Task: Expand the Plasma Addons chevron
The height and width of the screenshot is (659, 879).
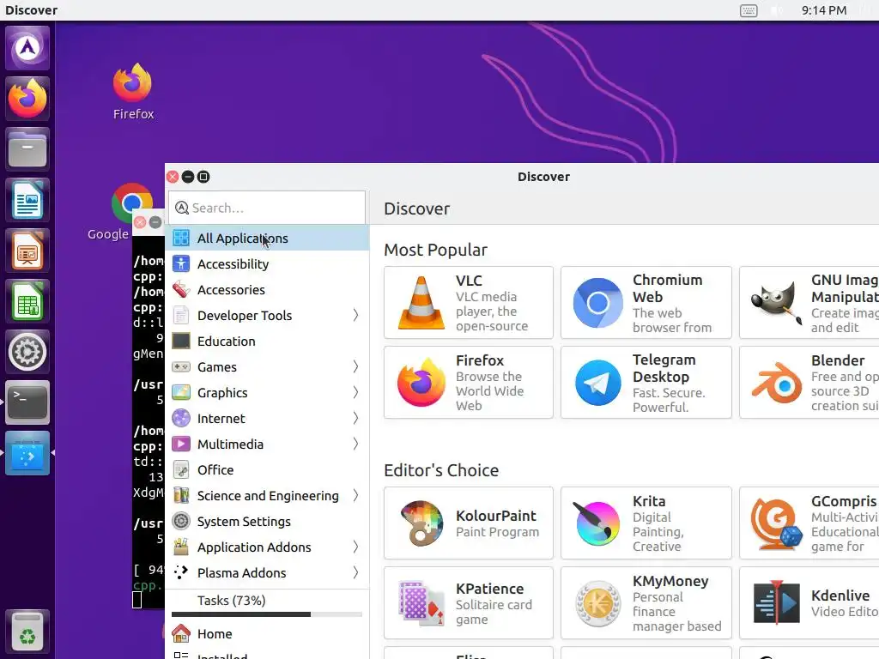Action: [x=355, y=573]
